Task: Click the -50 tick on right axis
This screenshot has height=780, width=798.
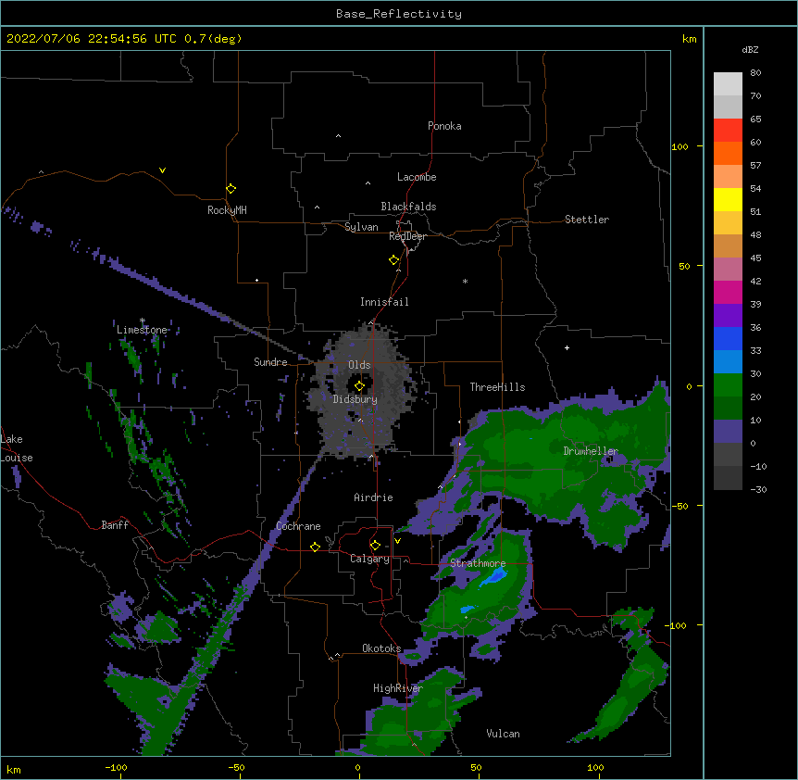Action: 680,506
